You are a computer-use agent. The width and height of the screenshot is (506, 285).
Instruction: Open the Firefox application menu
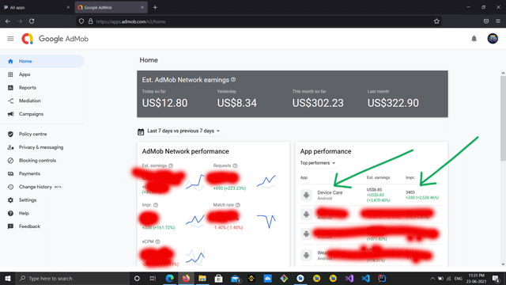pos(498,21)
